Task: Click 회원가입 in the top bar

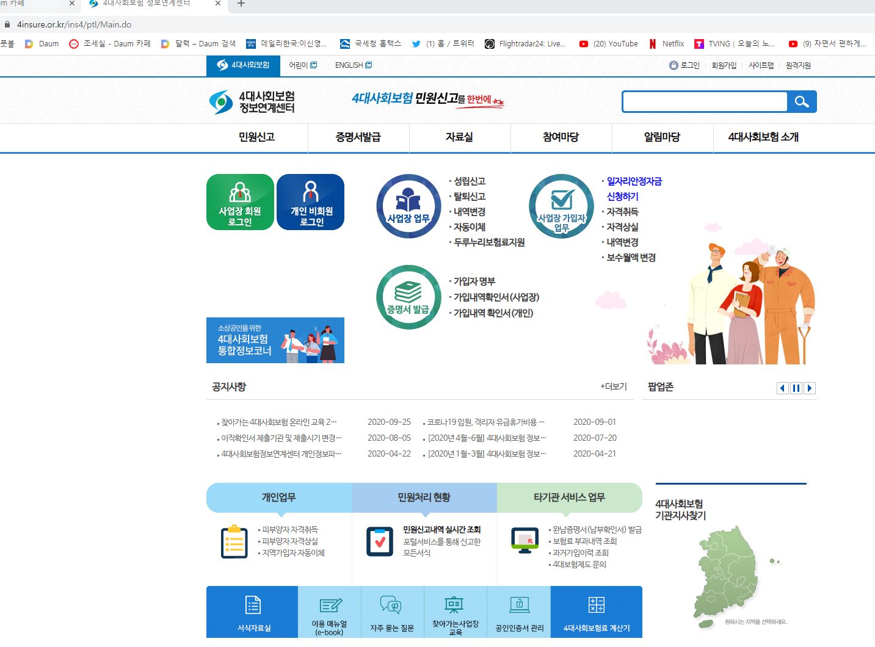Action: (x=724, y=65)
